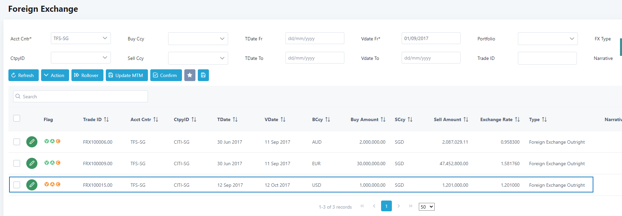
Task: Tick the select-all header checkbox
Action: click(17, 118)
